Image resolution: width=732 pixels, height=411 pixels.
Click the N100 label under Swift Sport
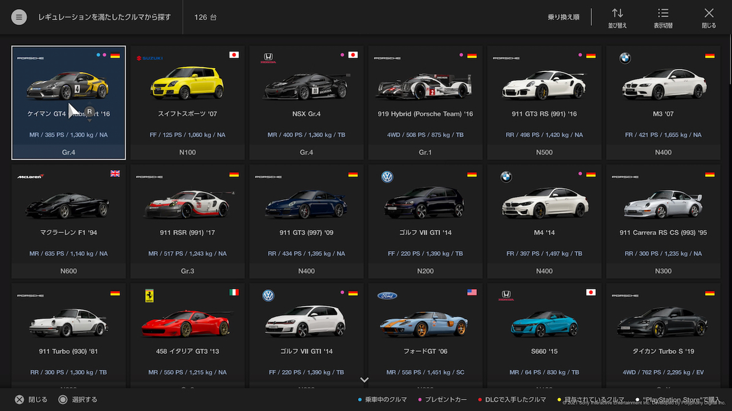point(187,152)
